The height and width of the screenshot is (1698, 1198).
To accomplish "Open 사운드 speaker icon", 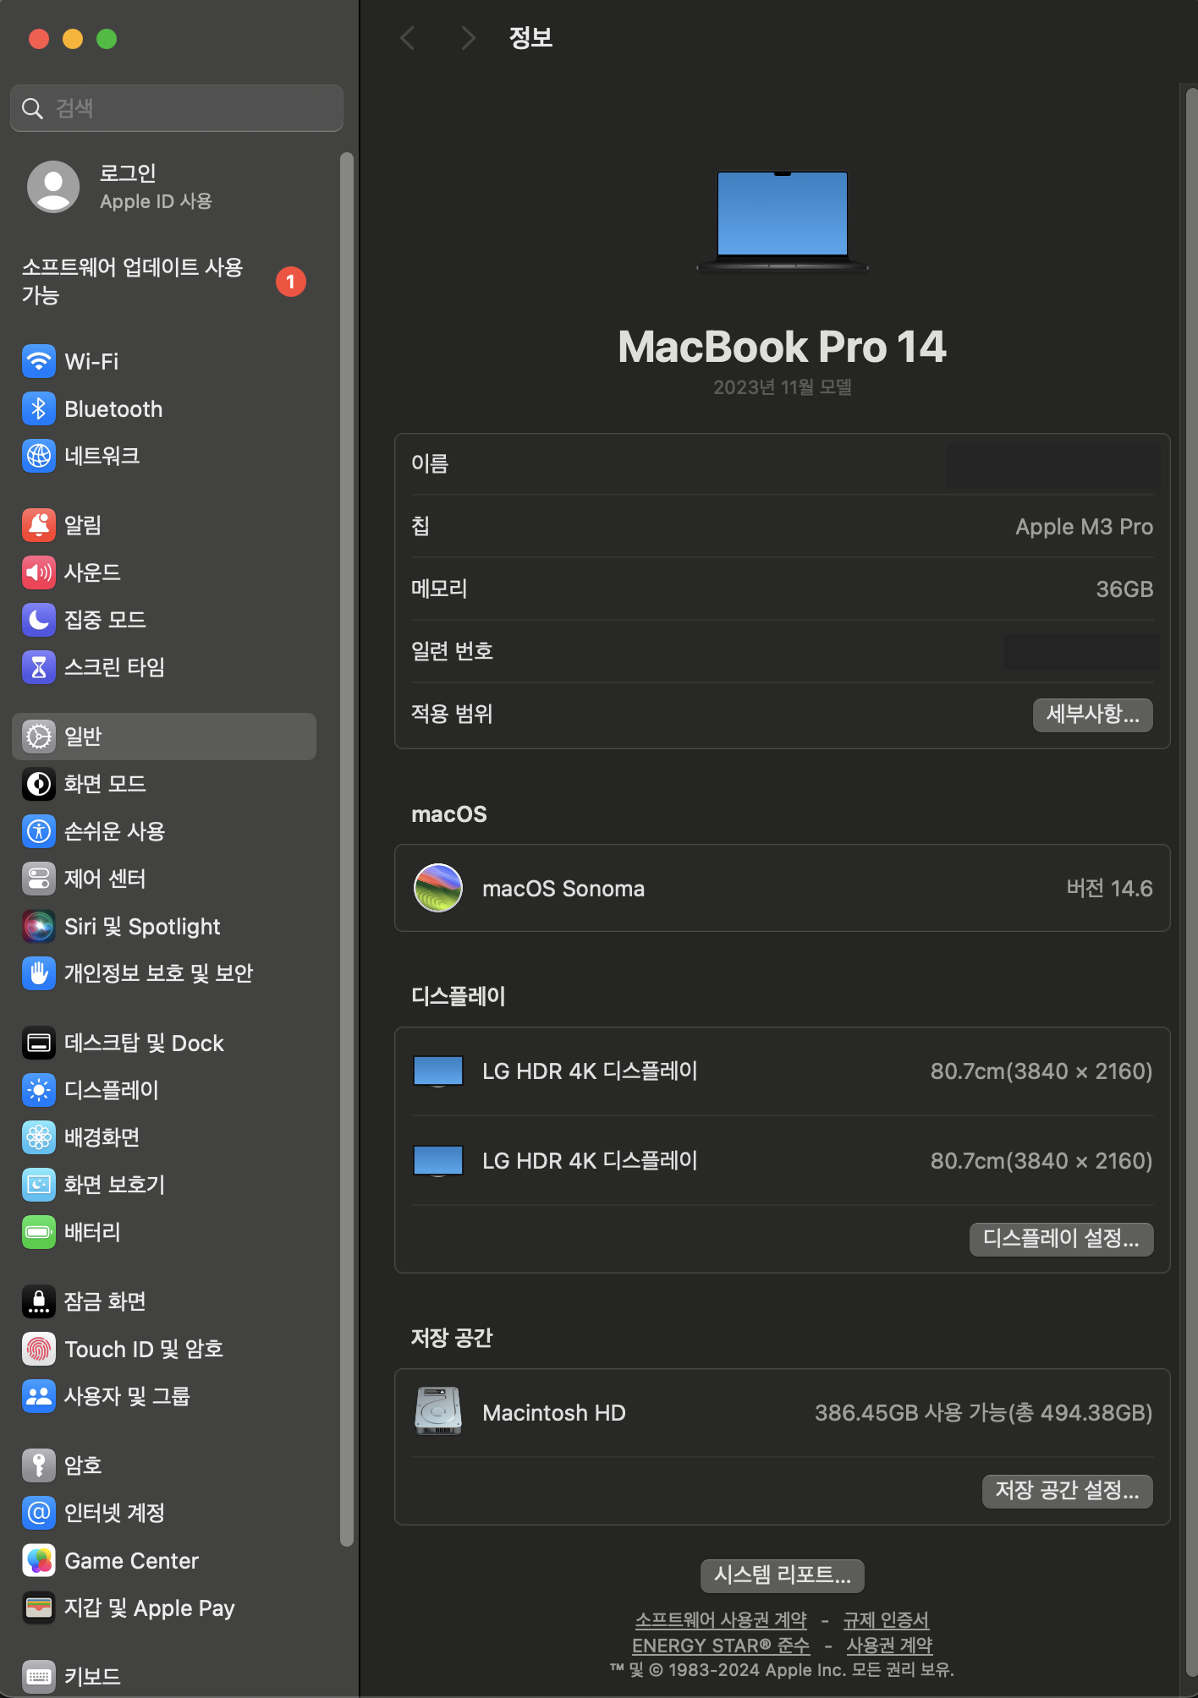I will click(x=39, y=572).
